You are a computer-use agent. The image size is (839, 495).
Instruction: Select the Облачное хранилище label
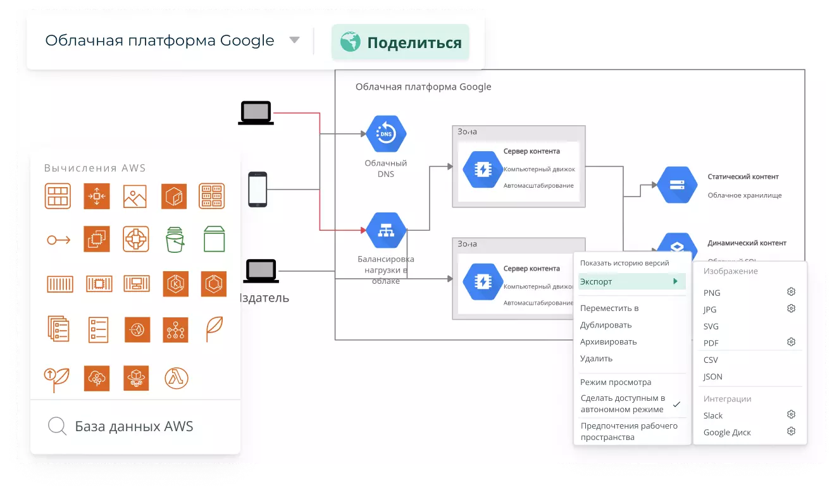point(745,195)
